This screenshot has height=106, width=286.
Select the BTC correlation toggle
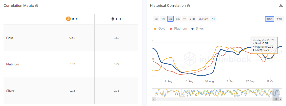click(x=270, y=19)
